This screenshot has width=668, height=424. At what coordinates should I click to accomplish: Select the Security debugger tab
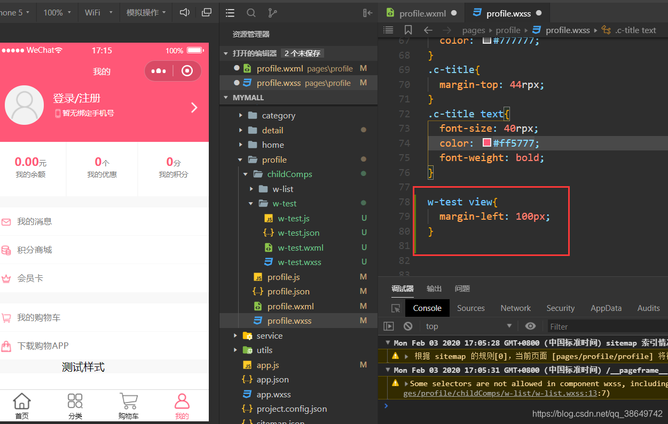[561, 308]
